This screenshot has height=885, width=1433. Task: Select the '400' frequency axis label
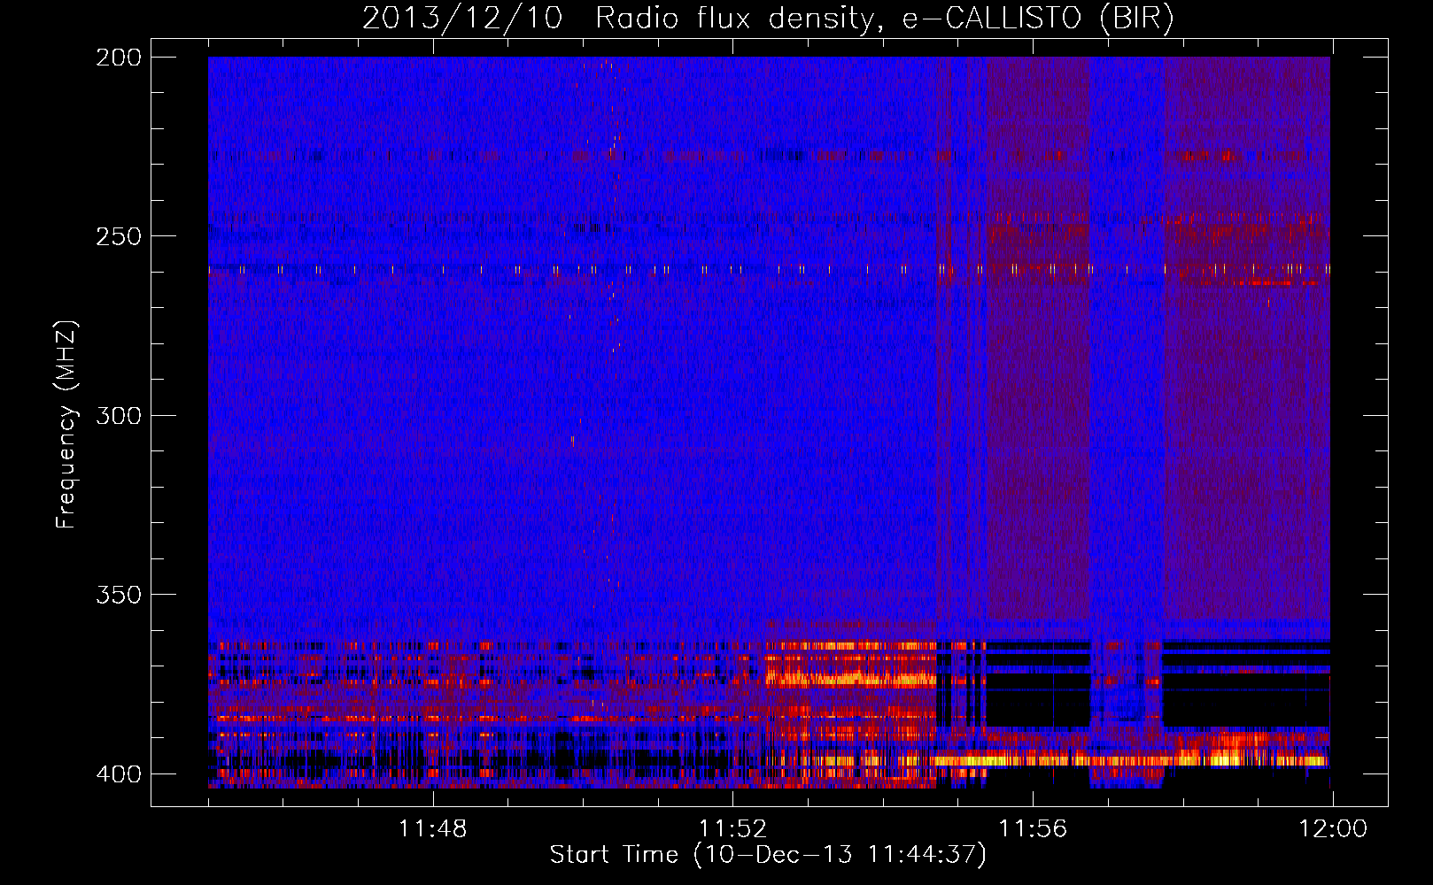(118, 773)
